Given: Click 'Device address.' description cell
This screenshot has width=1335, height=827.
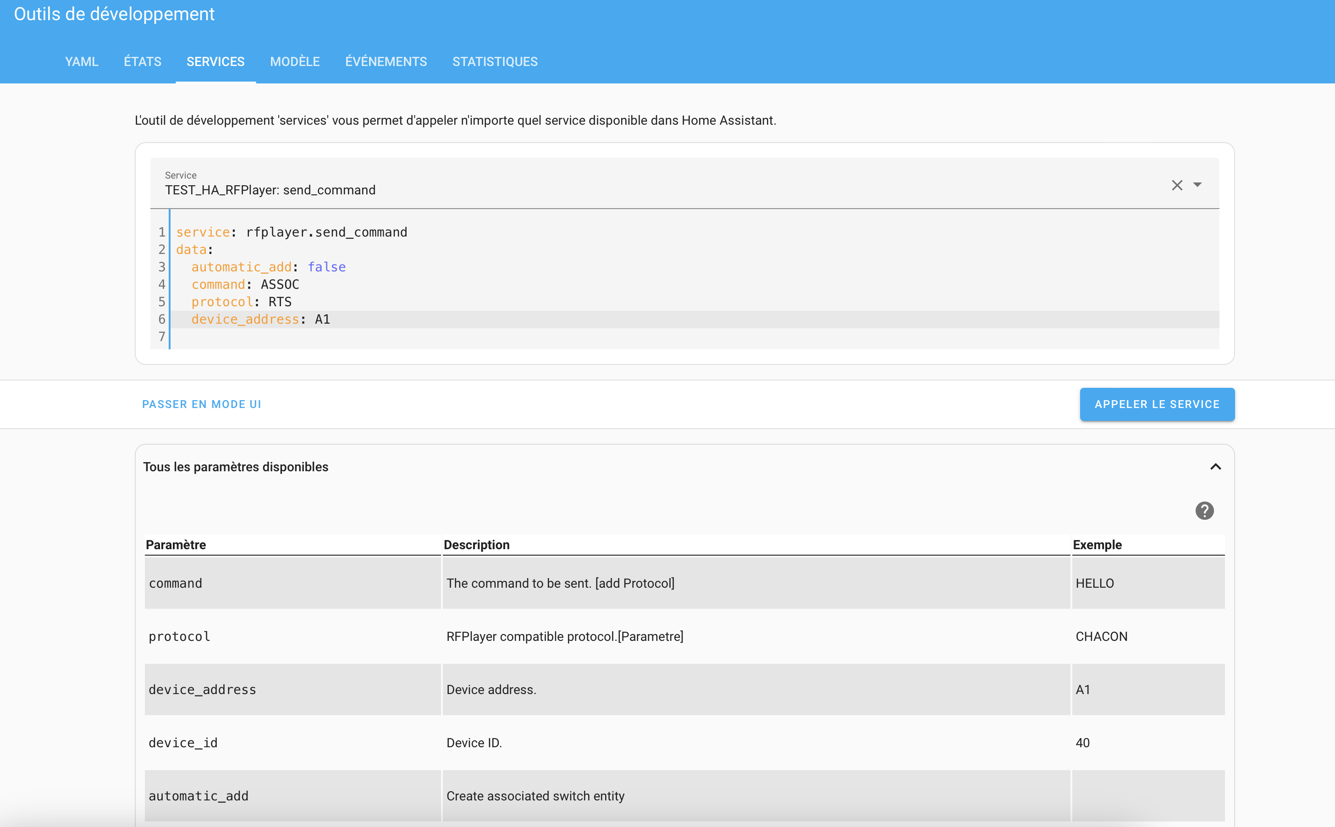Looking at the screenshot, I should tap(756, 689).
